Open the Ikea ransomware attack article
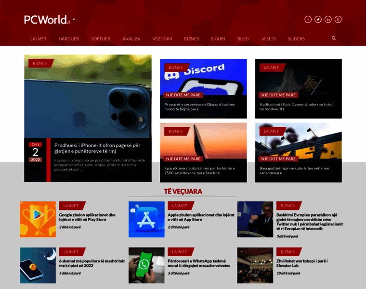This screenshot has height=289, width=366. tap(294, 171)
